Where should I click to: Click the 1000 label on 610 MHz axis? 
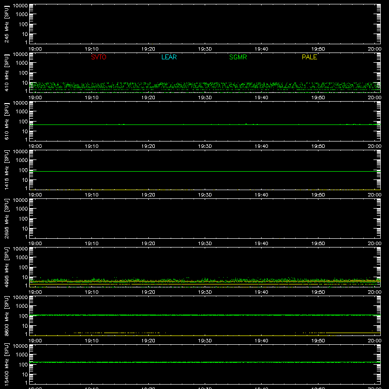tap(22, 111)
